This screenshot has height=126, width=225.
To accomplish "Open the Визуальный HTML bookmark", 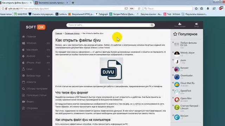I will click(x=81, y=14).
